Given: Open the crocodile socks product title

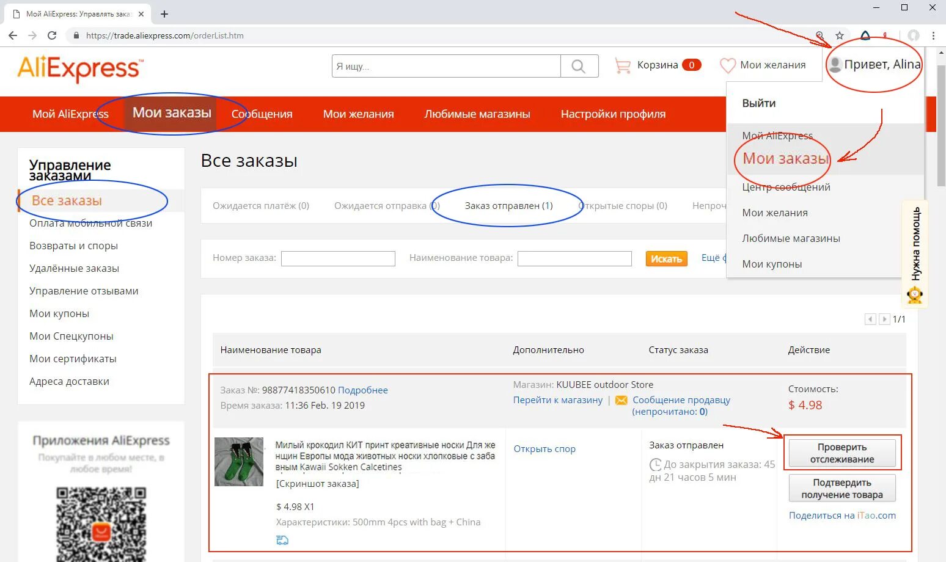Looking at the screenshot, I should tap(385, 456).
